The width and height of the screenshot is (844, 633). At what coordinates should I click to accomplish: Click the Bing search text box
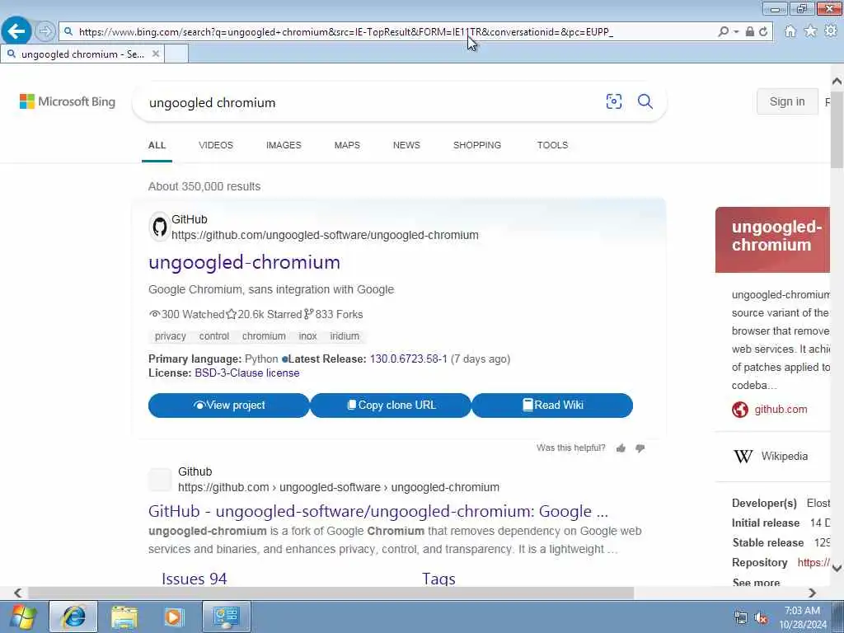[x=372, y=102]
